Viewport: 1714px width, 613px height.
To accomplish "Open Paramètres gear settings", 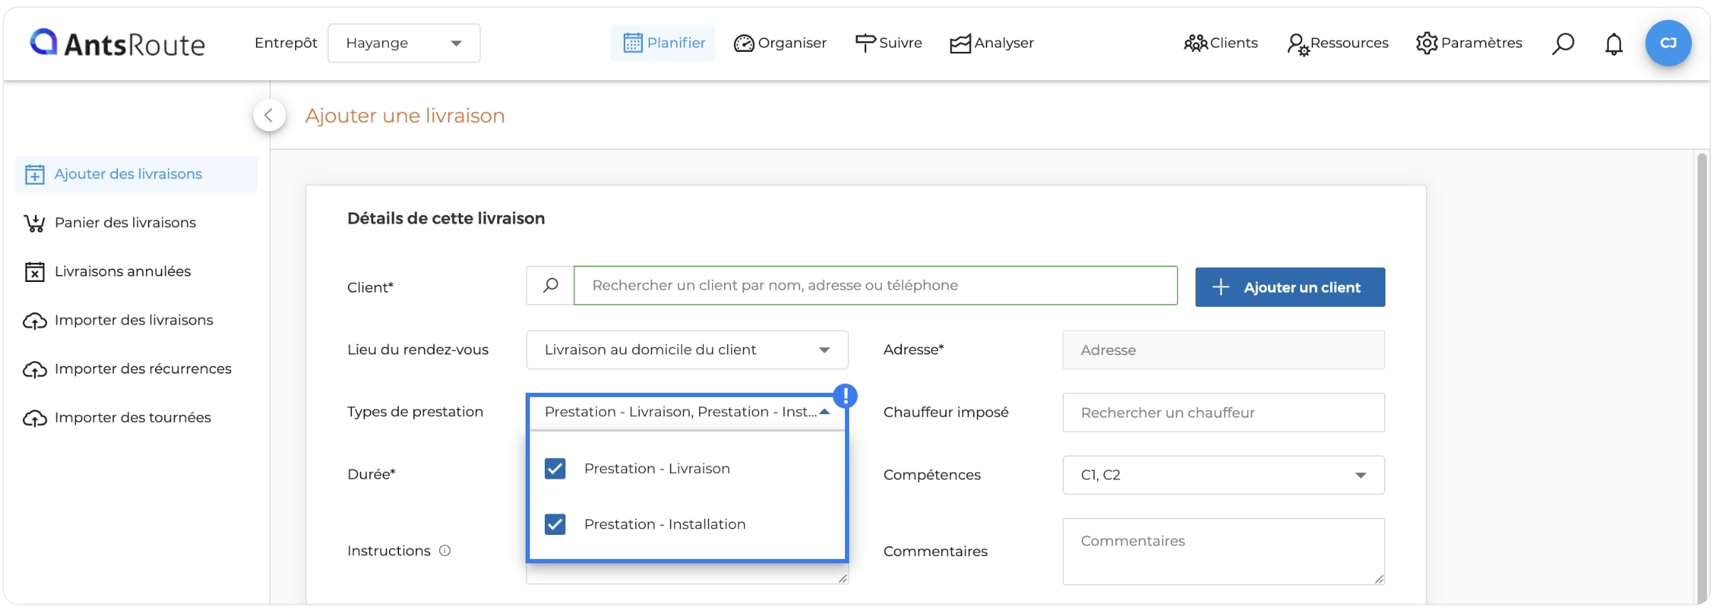I will coord(1469,43).
